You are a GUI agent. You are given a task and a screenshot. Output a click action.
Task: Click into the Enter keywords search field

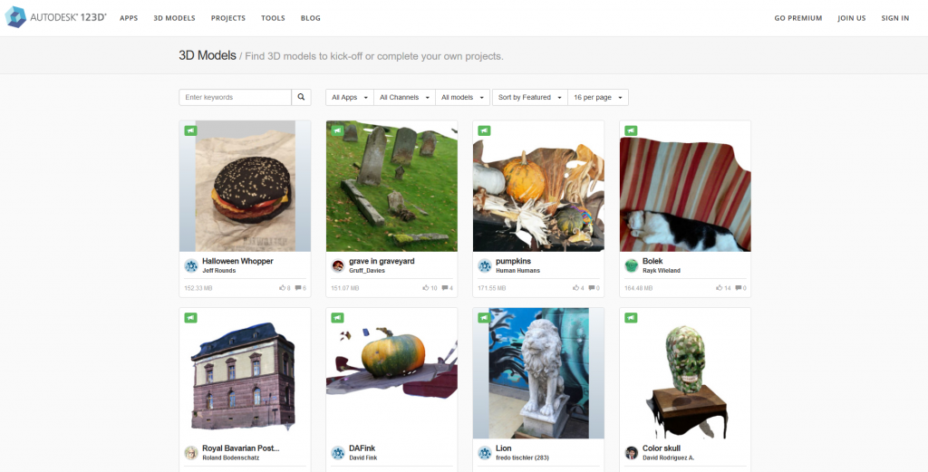coord(236,97)
